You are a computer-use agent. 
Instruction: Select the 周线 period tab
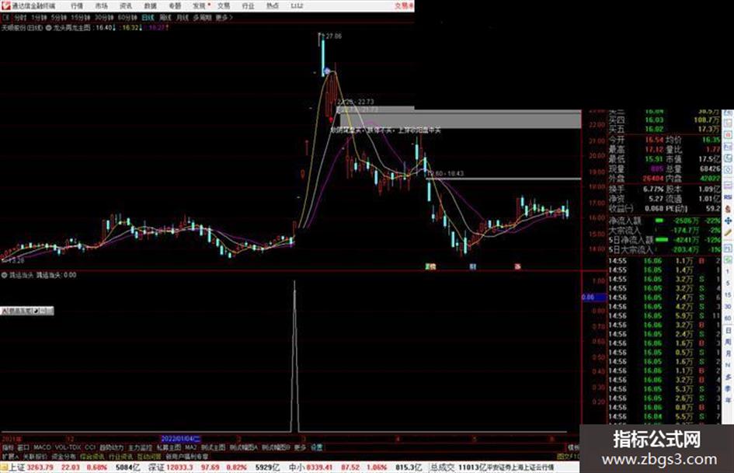(165, 18)
